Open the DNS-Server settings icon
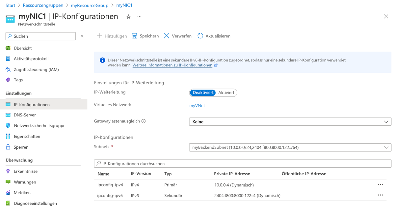395x212 pixels. pyautogui.click(x=9, y=115)
